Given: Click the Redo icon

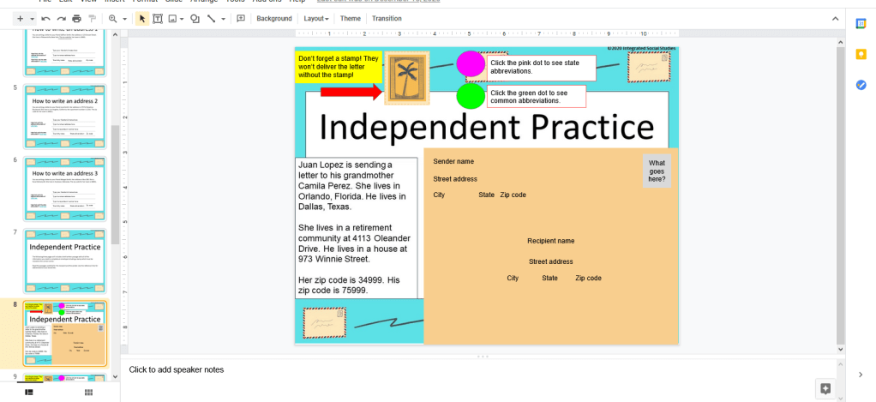Looking at the screenshot, I should [x=62, y=18].
